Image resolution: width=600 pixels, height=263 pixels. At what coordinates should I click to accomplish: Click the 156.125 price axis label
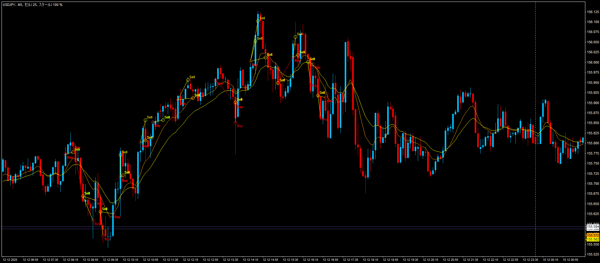pyautogui.click(x=593, y=12)
